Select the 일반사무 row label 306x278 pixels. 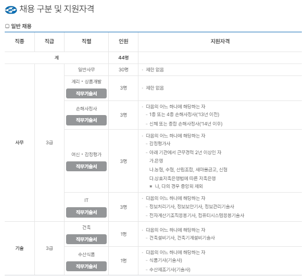click(86, 70)
